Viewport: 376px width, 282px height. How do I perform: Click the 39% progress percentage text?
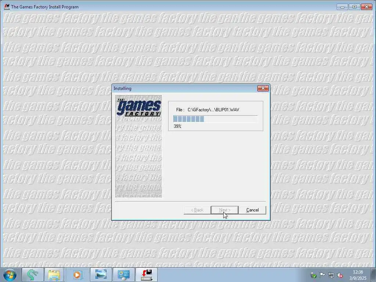(177, 126)
